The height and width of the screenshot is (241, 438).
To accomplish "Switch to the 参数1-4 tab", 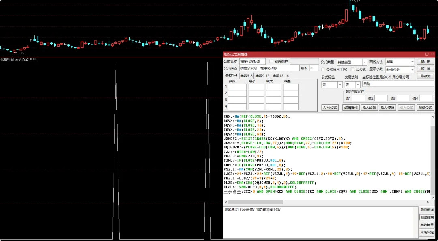I will click(x=231, y=75).
